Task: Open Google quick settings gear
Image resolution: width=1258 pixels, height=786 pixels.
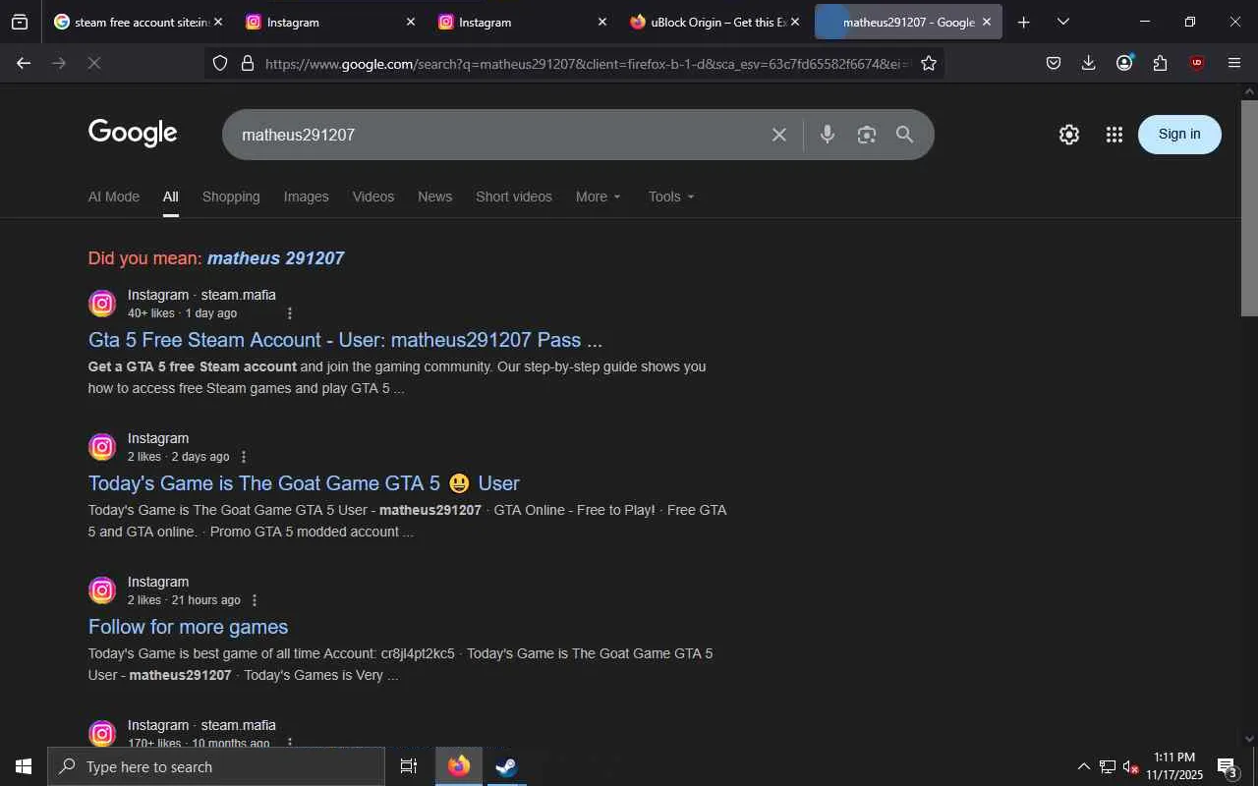Action: tap(1069, 135)
